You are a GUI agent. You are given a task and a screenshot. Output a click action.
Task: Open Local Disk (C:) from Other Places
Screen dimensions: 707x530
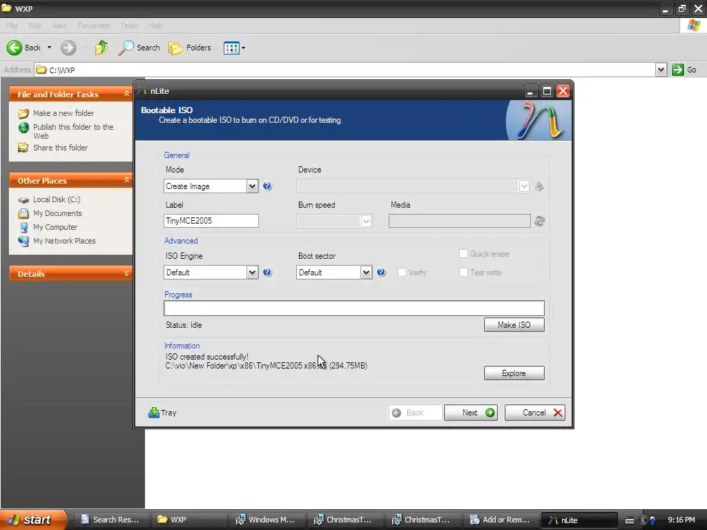[57, 199]
